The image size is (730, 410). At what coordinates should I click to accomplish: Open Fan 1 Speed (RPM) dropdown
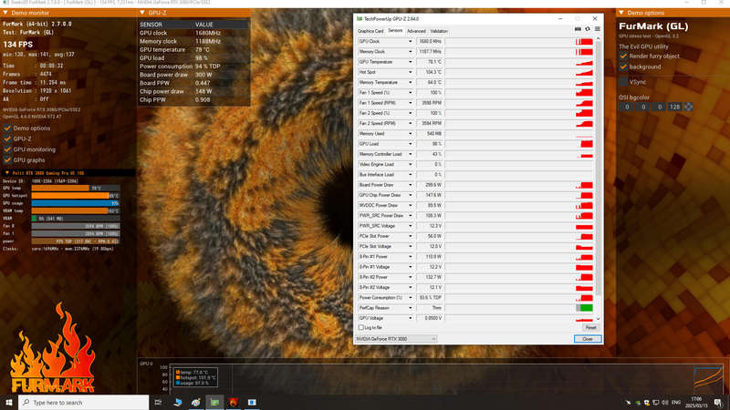pos(410,103)
